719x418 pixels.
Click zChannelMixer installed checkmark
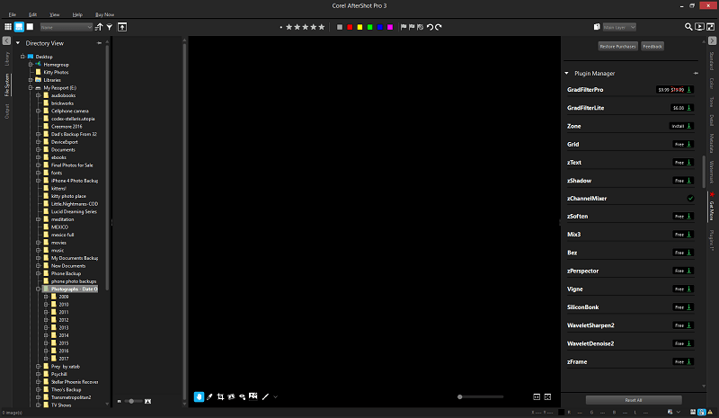[690, 199]
